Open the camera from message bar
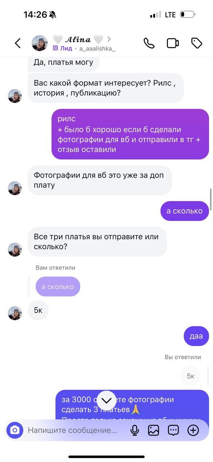This screenshot has height=462, width=213. tap(15, 430)
